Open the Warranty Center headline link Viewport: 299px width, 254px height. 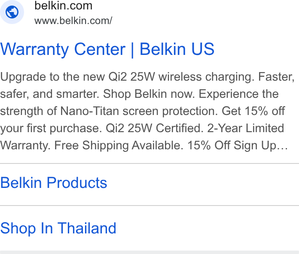click(107, 49)
